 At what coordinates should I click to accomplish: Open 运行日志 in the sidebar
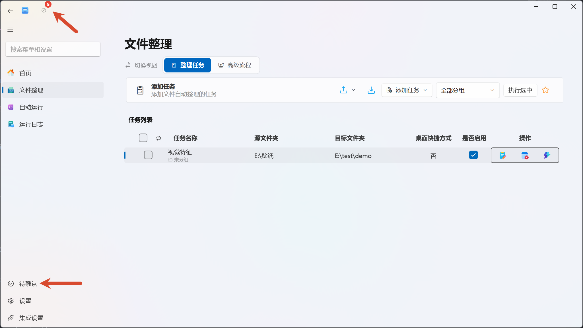point(53,124)
